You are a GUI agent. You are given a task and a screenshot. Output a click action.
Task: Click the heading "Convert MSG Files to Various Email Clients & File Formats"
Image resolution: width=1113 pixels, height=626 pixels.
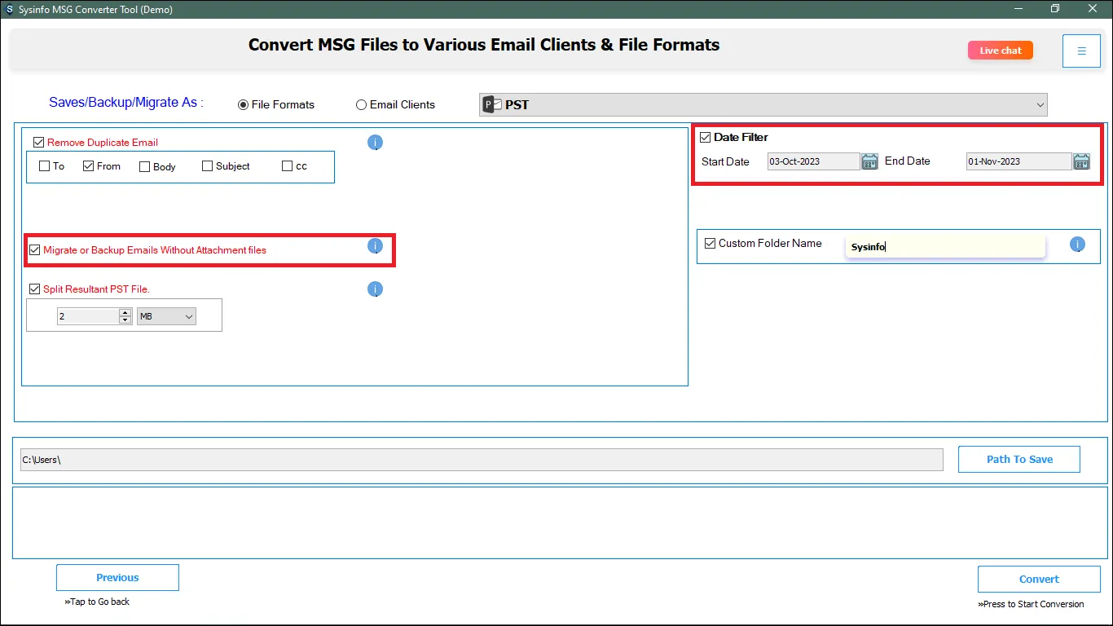coord(484,45)
